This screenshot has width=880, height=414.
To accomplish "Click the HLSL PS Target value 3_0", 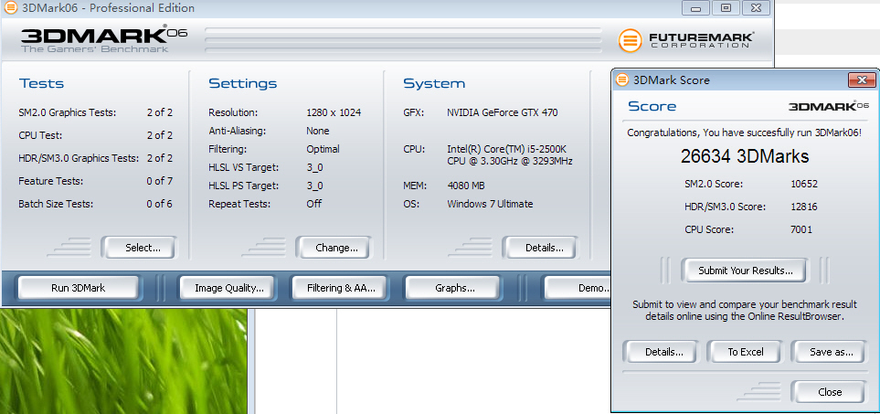I will pyautogui.click(x=314, y=186).
